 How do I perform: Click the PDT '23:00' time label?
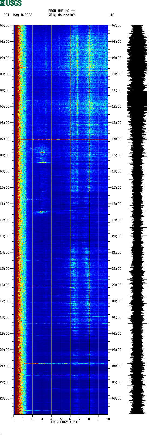(5, 398)
